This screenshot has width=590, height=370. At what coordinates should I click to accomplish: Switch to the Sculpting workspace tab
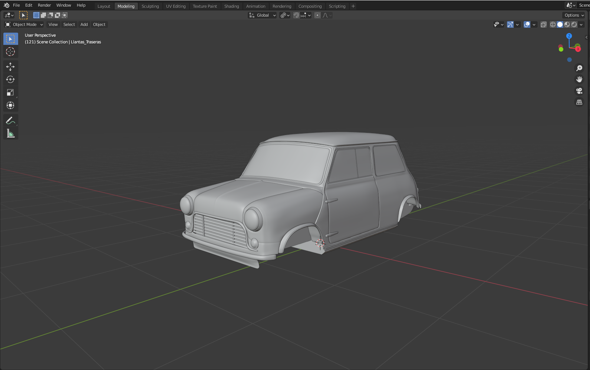click(150, 6)
